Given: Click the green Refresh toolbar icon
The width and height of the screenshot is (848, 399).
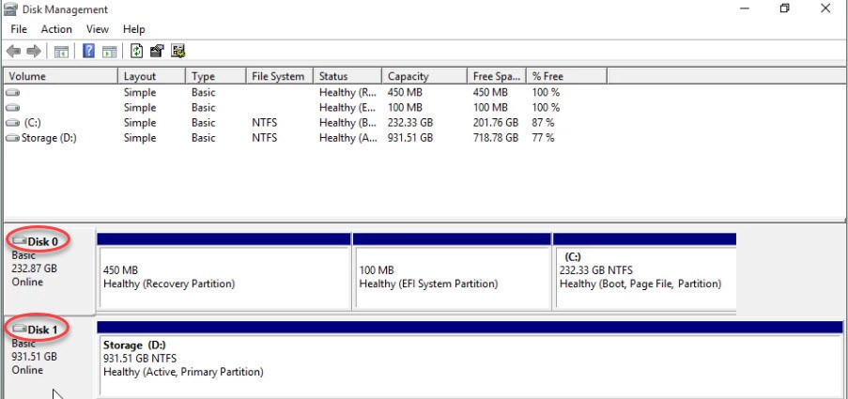Looking at the screenshot, I should click(137, 51).
